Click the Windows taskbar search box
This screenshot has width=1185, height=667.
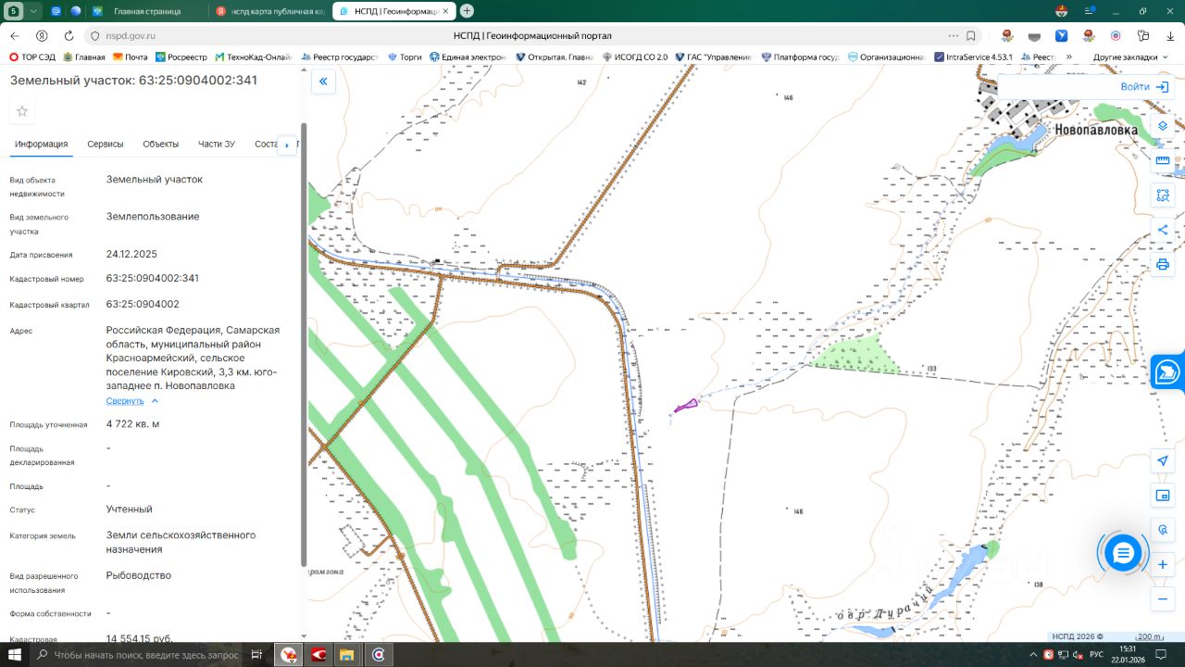pos(137,655)
